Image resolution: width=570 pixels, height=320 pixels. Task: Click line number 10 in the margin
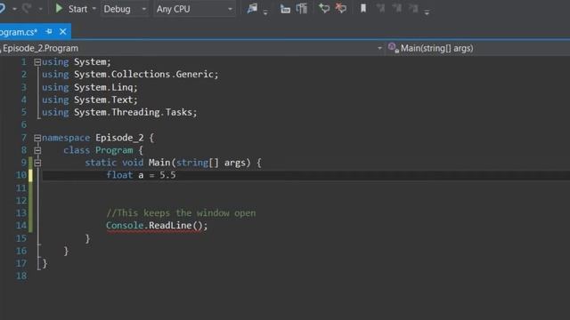[21, 175]
